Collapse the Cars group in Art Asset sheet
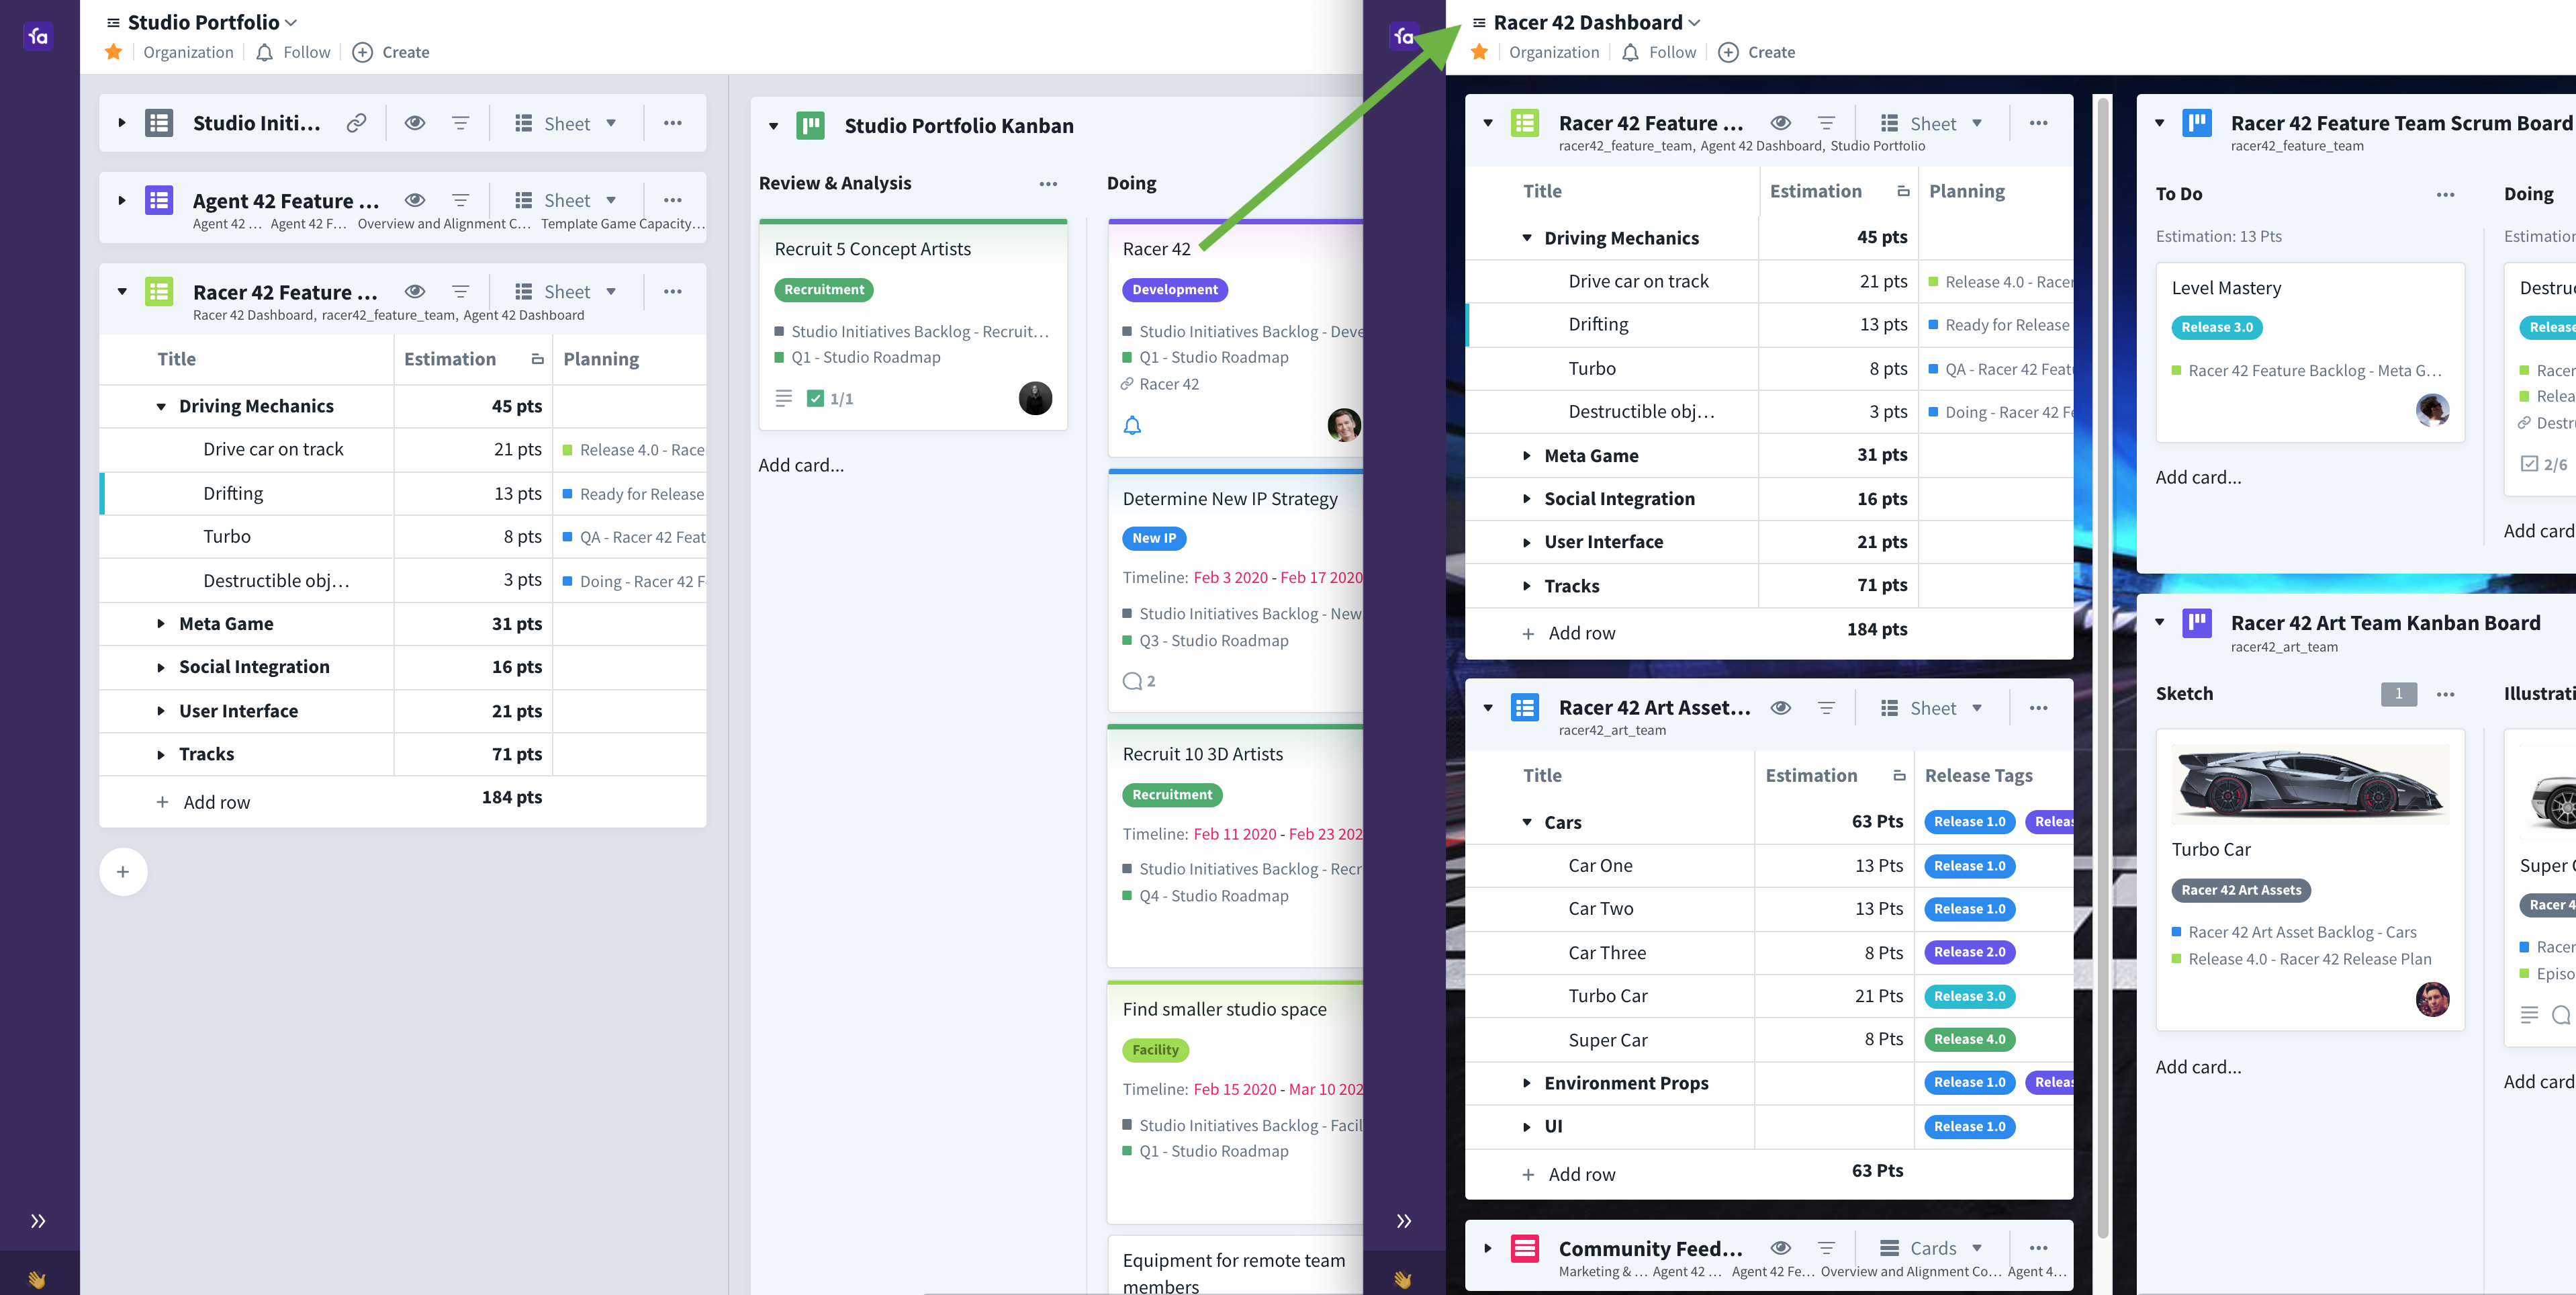Image resolution: width=2576 pixels, height=1295 pixels. pos(1527,822)
